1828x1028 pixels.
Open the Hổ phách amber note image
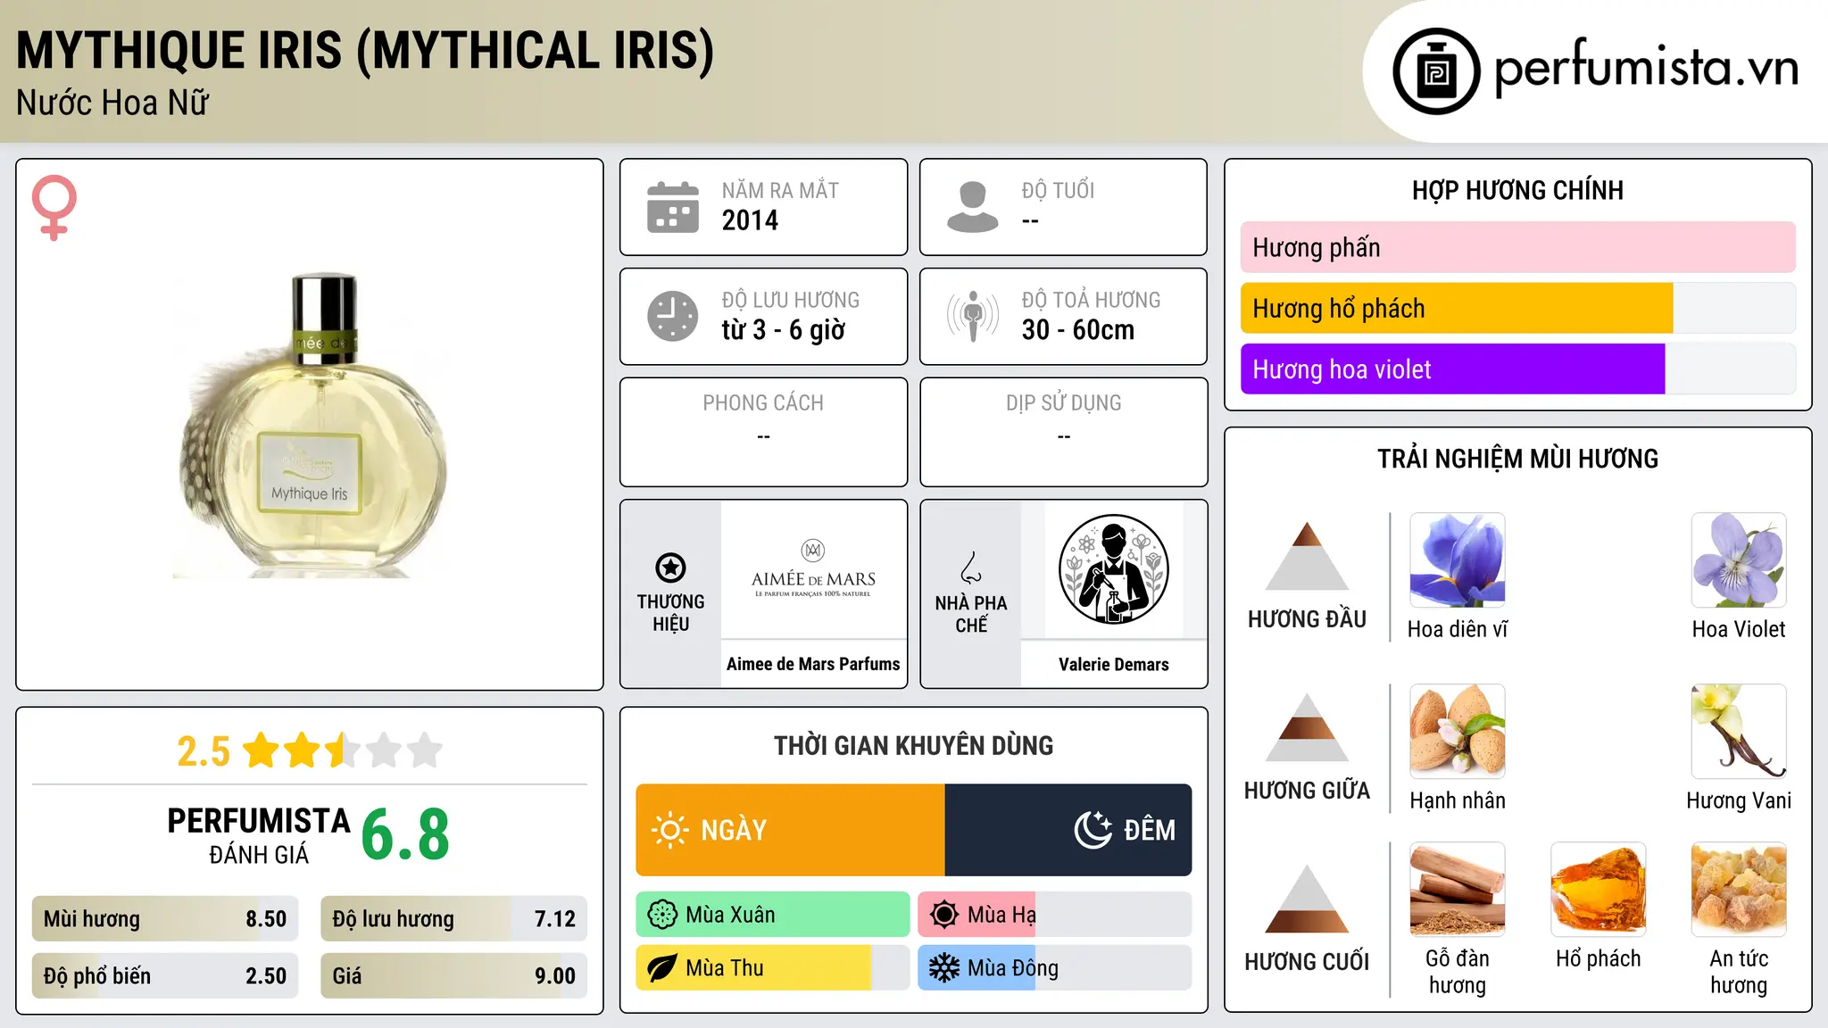(1599, 890)
